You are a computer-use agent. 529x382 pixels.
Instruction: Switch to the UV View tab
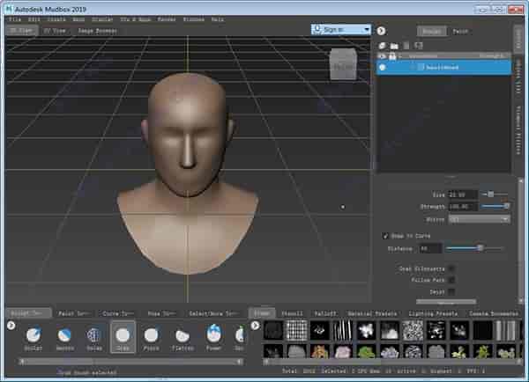click(54, 30)
